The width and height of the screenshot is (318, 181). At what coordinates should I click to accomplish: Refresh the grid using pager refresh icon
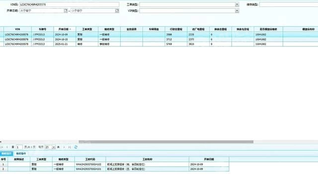click(76, 147)
